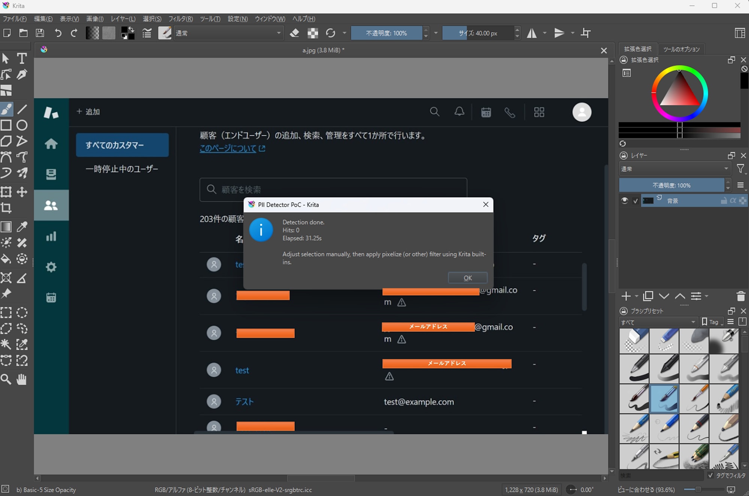The width and height of the screenshot is (749, 496).
Task: Add a new layer in the Layers docker
Action: [626, 296]
